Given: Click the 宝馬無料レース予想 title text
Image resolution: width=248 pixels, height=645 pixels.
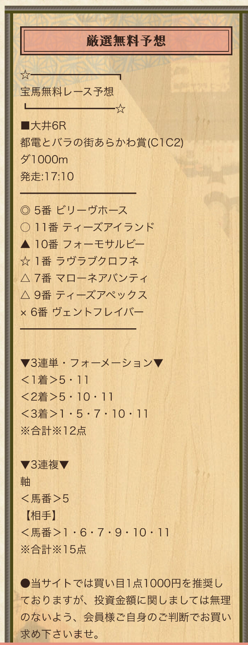Looking at the screenshot, I should click(x=67, y=91).
